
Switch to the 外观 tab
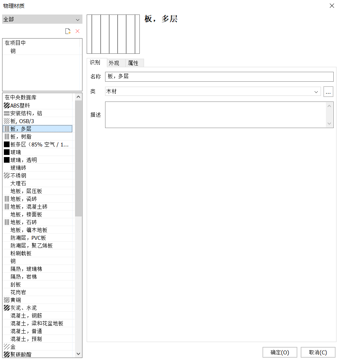(x=114, y=63)
